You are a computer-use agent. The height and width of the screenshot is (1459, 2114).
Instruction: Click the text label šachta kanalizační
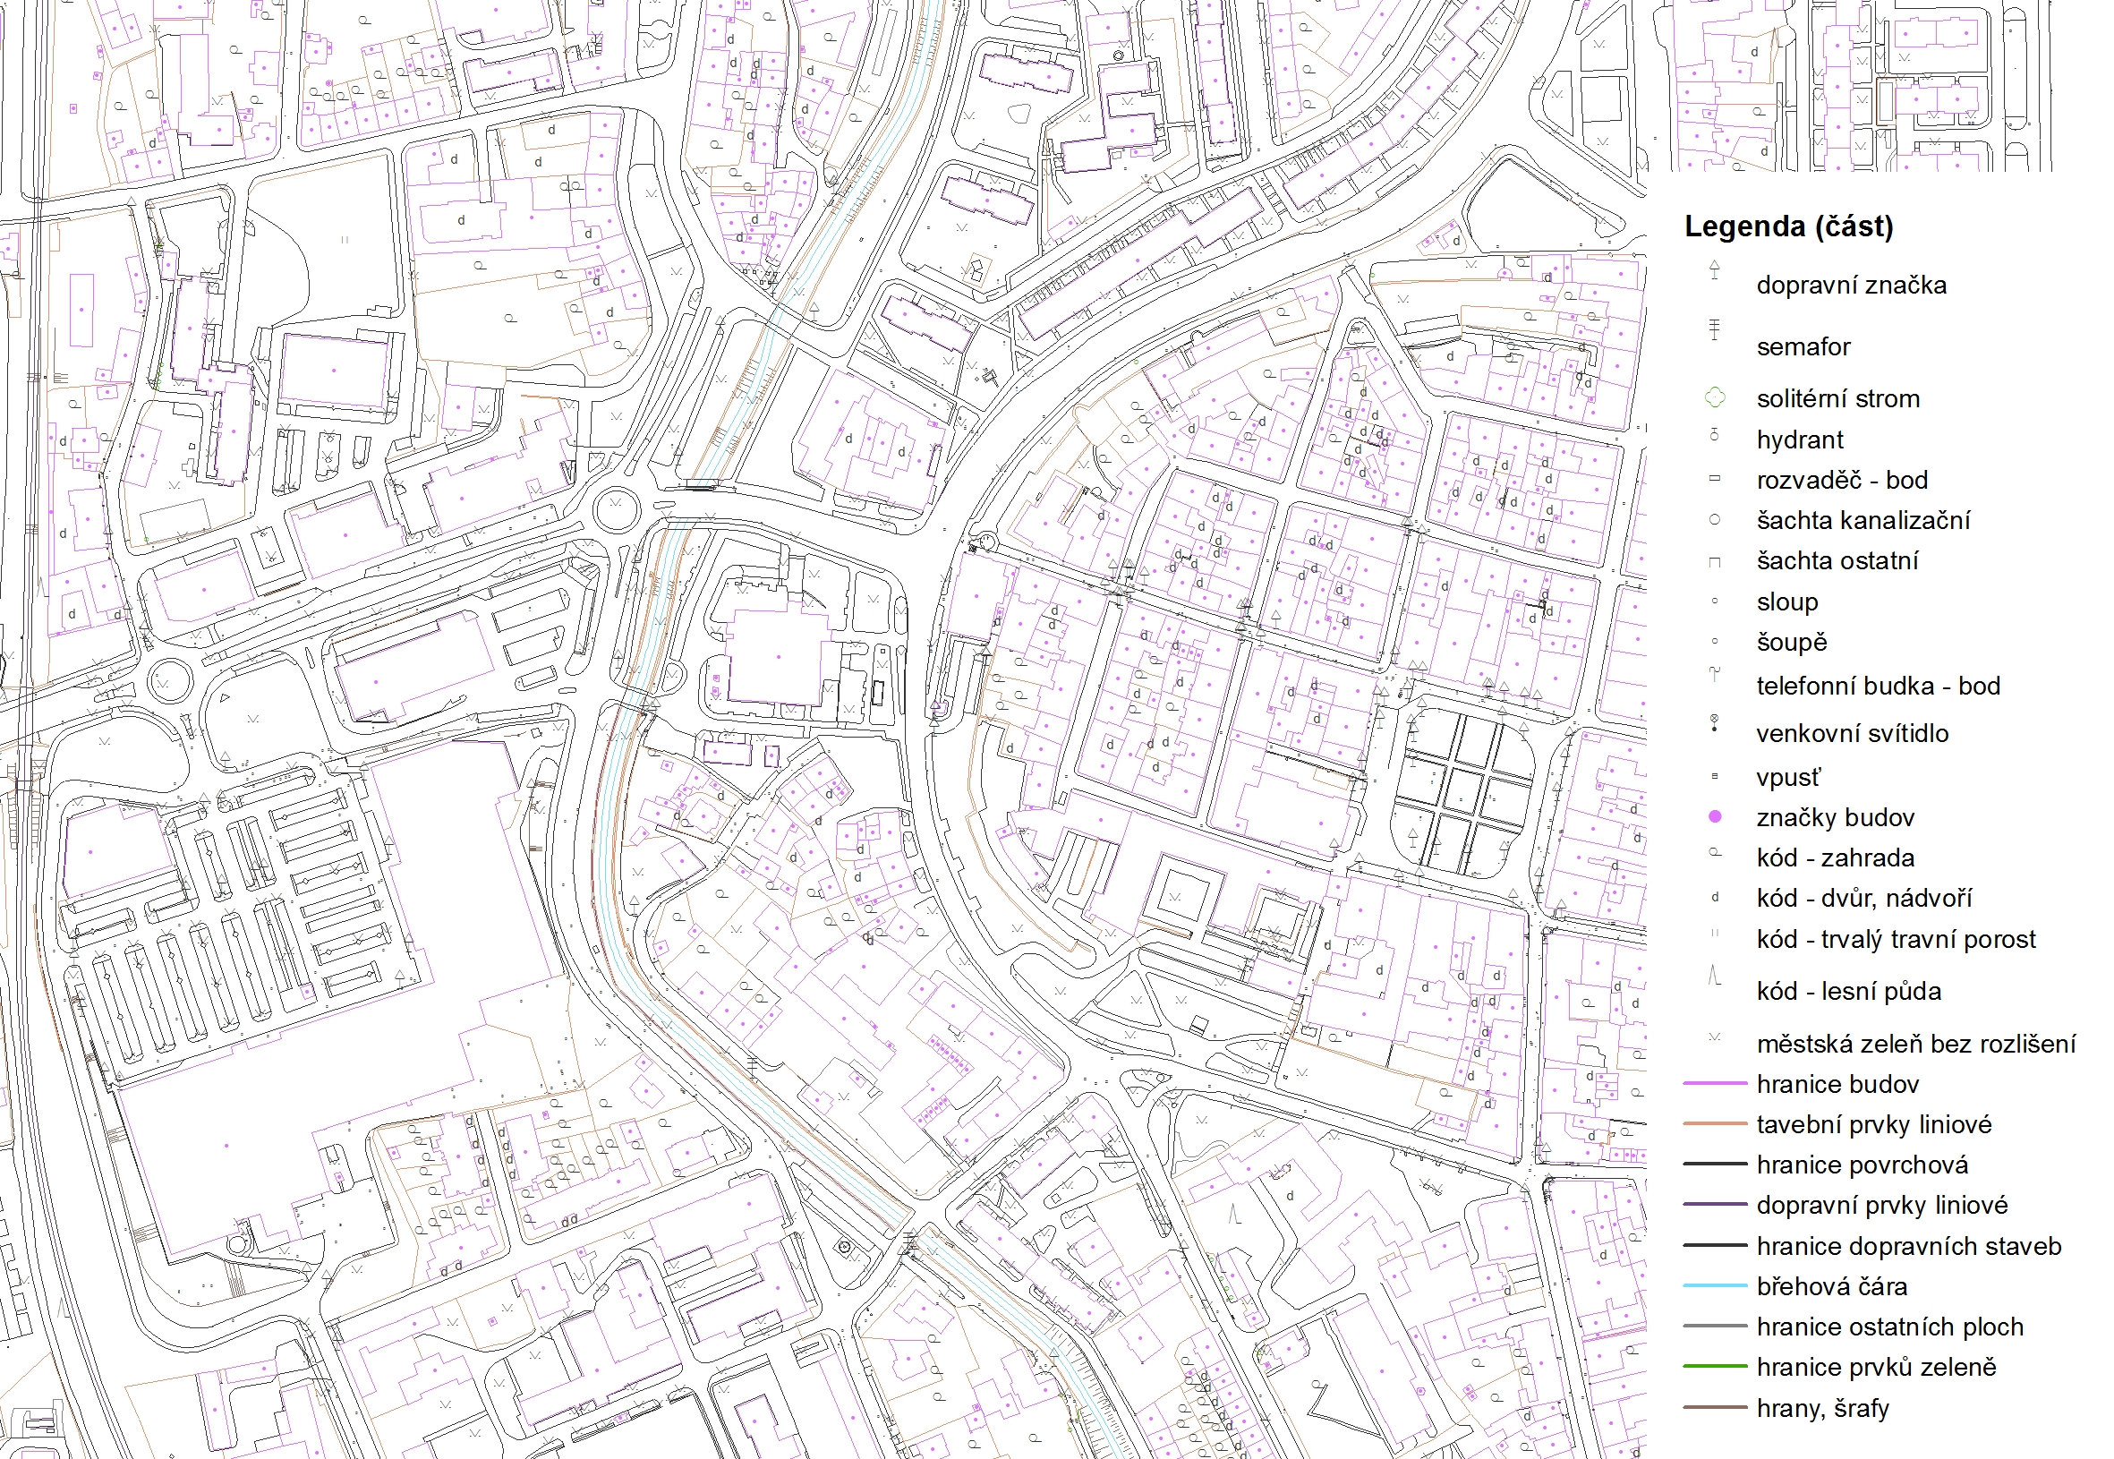point(1863,520)
